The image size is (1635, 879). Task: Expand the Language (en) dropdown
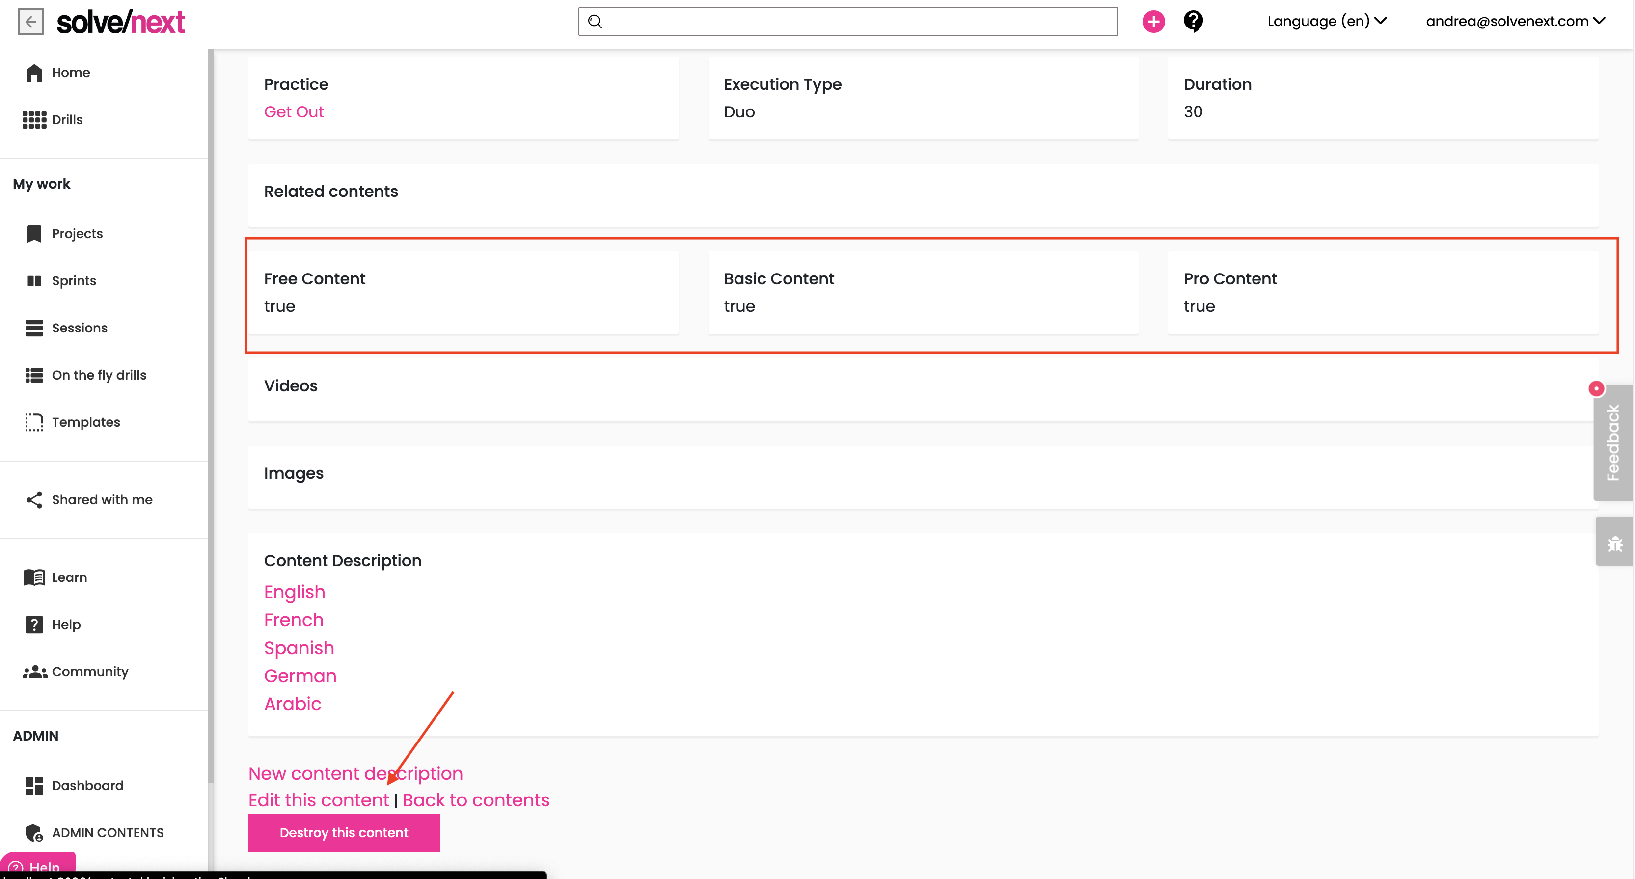click(1327, 22)
